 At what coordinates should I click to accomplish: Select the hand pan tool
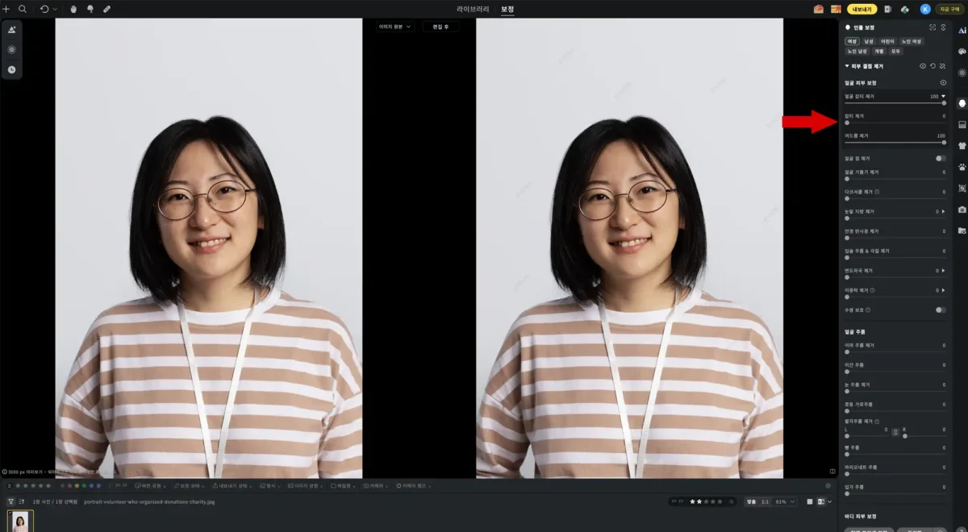(x=73, y=9)
